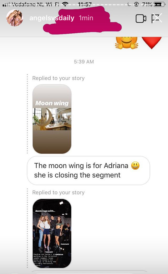Viewport: 168px width, 274px height.
Task: Open the angelsvsdaily username
Action: click(x=52, y=18)
